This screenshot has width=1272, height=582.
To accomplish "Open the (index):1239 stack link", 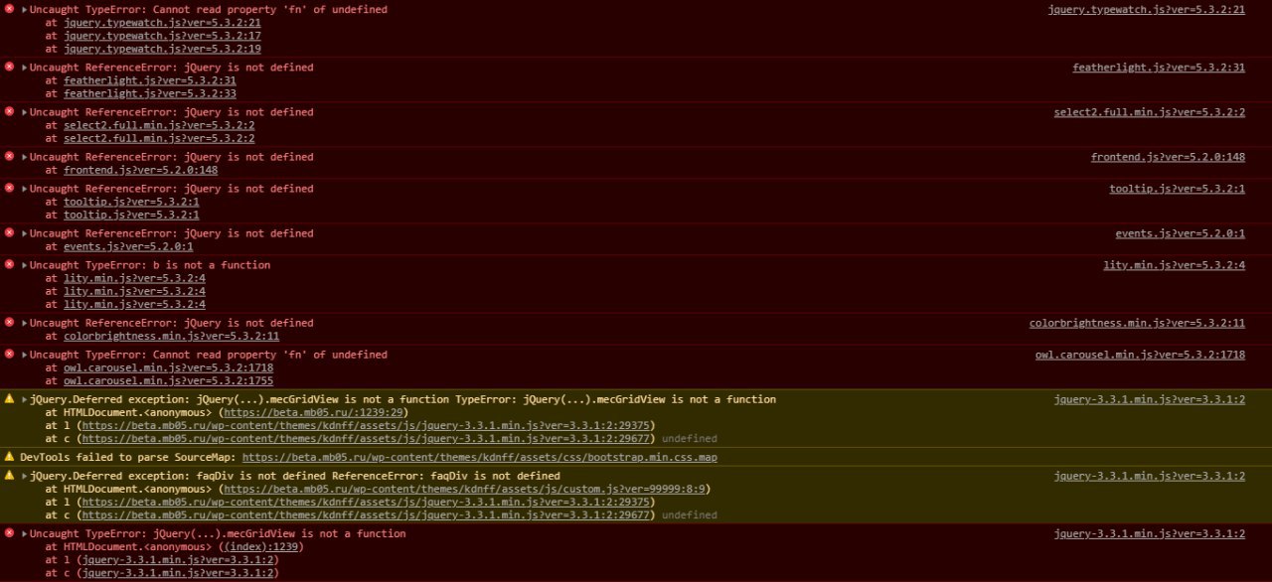I will [262, 546].
